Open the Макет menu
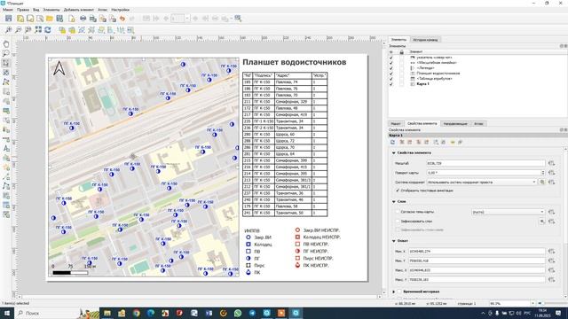Image resolution: width=568 pixels, height=319 pixels. [8, 10]
